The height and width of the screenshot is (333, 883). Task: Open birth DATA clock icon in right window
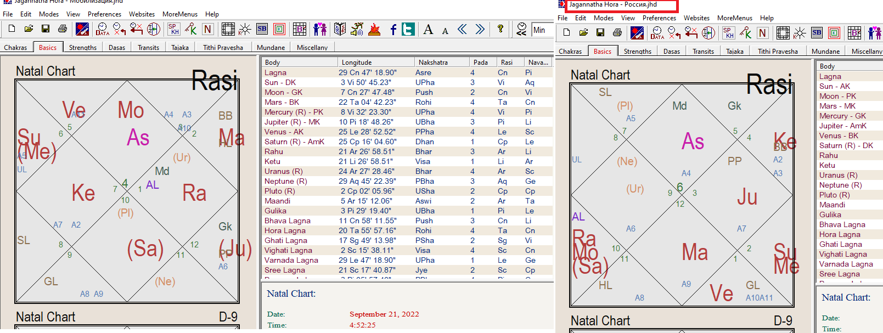click(657, 33)
